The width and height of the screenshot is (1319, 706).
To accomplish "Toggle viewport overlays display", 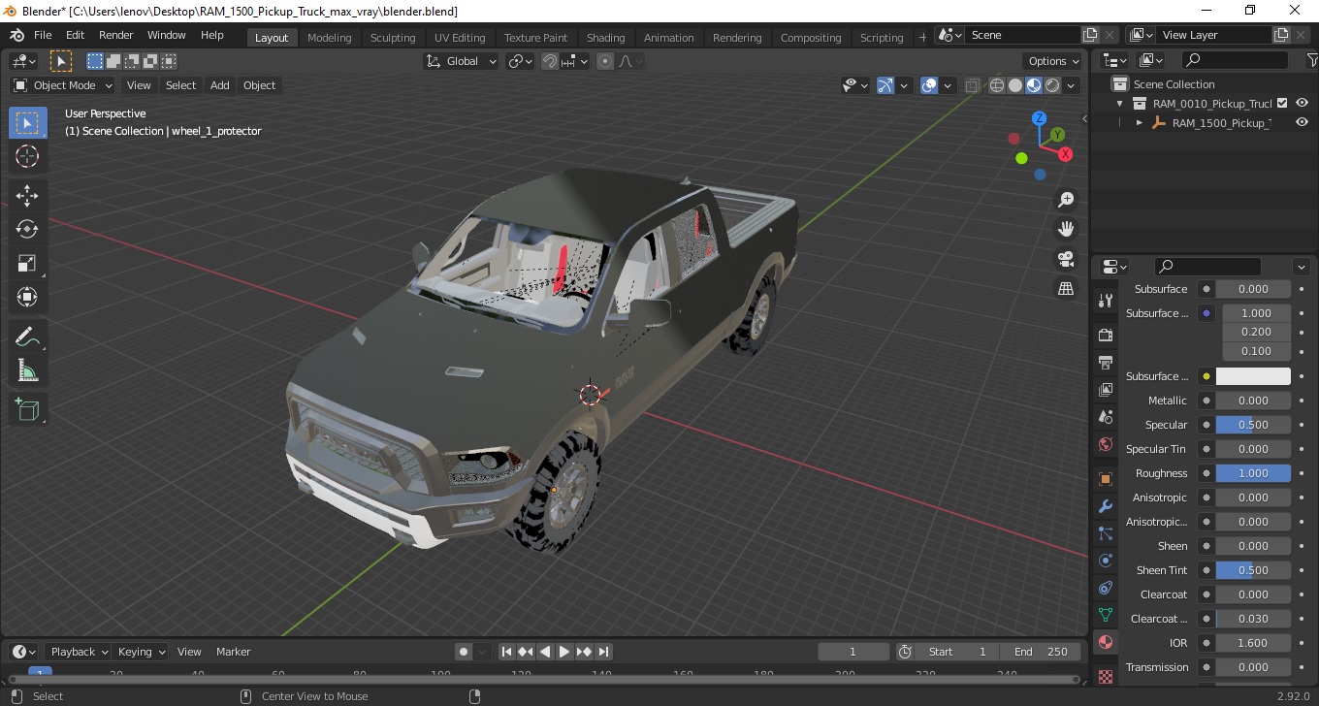I will tap(929, 85).
